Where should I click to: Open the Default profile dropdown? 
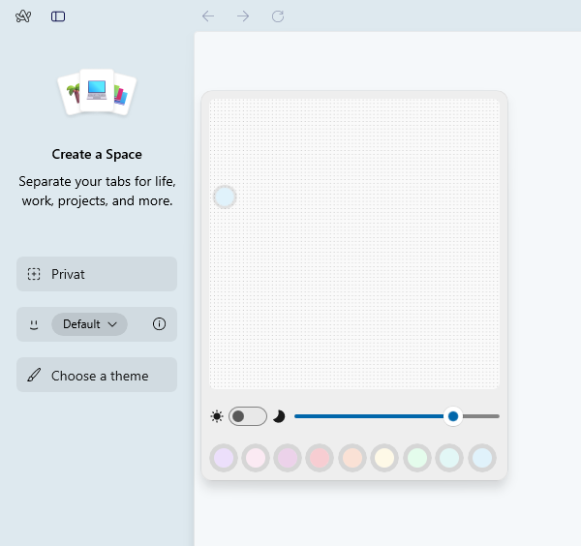pyautogui.click(x=89, y=324)
